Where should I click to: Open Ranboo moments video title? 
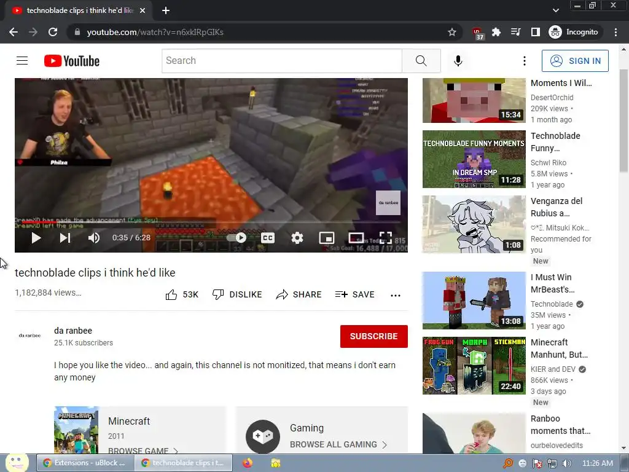pyautogui.click(x=560, y=425)
